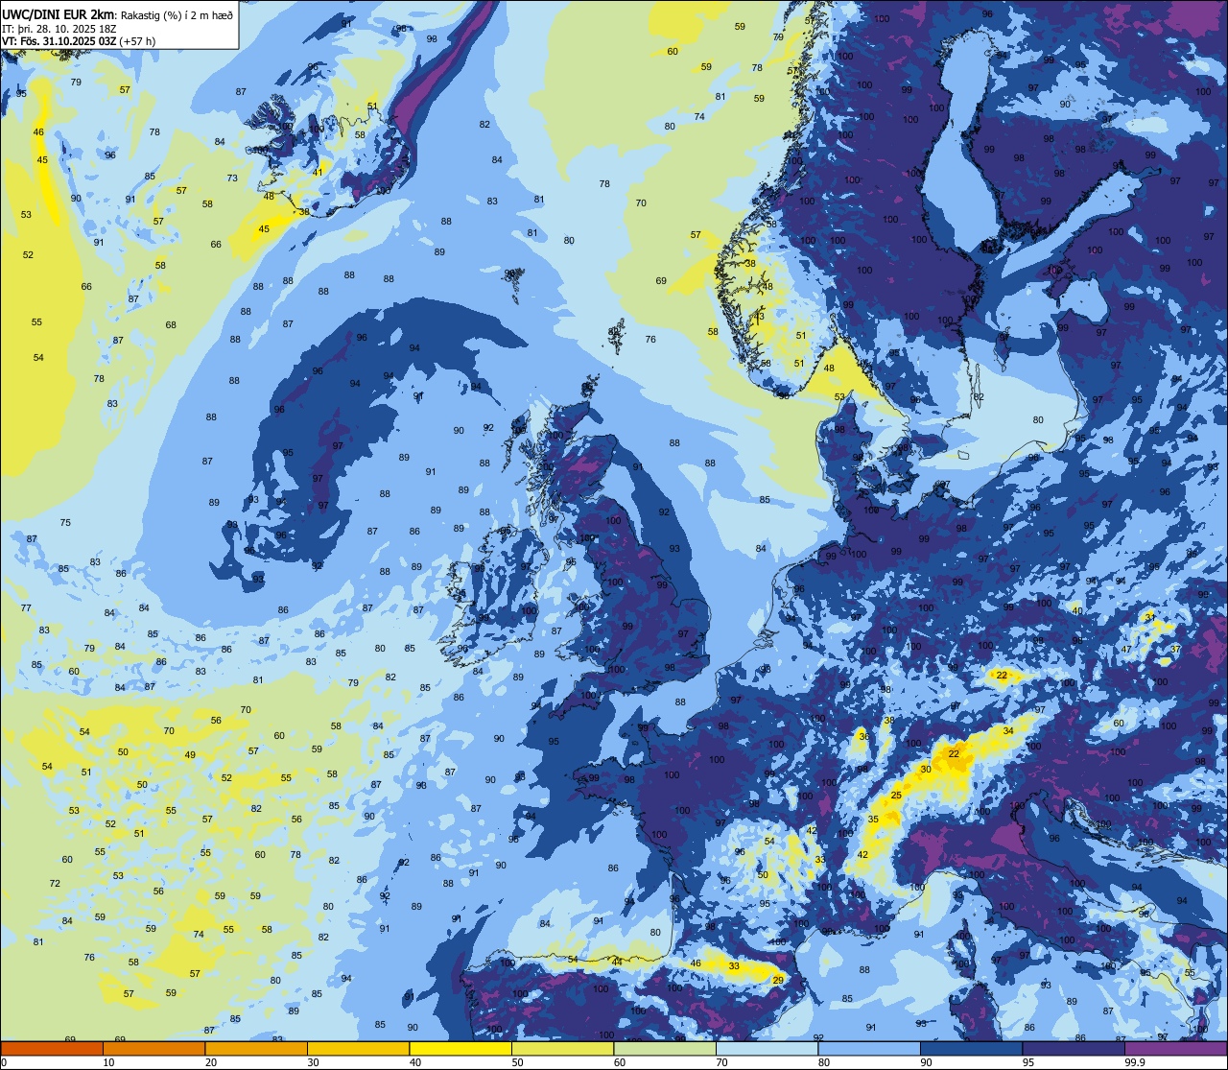Click the purple legend swatch above 99.9
This screenshot has width=1228, height=1070.
point(1175,1048)
